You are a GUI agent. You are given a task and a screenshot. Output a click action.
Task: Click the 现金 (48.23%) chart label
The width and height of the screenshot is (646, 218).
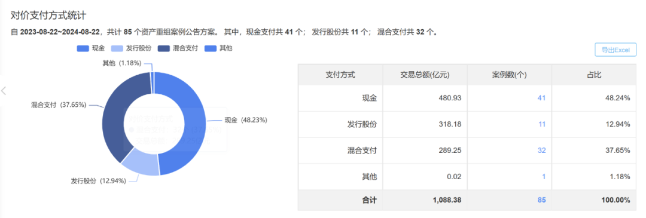pos(246,120)
